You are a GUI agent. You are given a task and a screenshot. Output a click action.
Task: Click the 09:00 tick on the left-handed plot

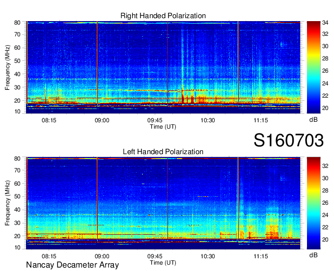pos(102,256)
